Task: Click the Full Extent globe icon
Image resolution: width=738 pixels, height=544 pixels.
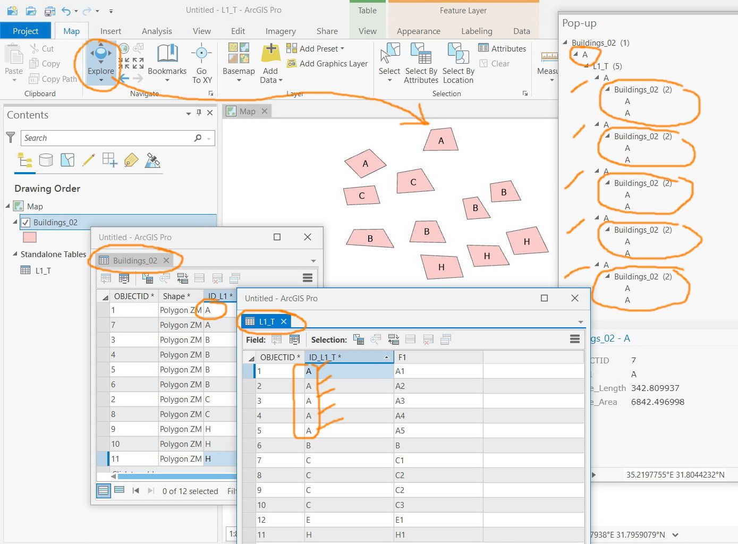Action: coord(124,48)
